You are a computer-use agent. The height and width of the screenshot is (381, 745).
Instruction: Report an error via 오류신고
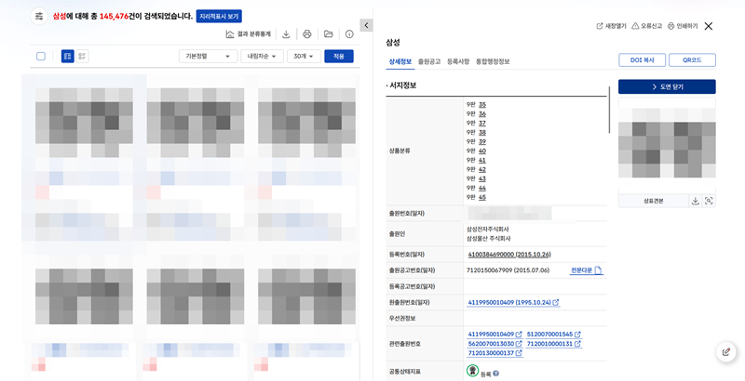pyautogui.click(x=646, y=26)
